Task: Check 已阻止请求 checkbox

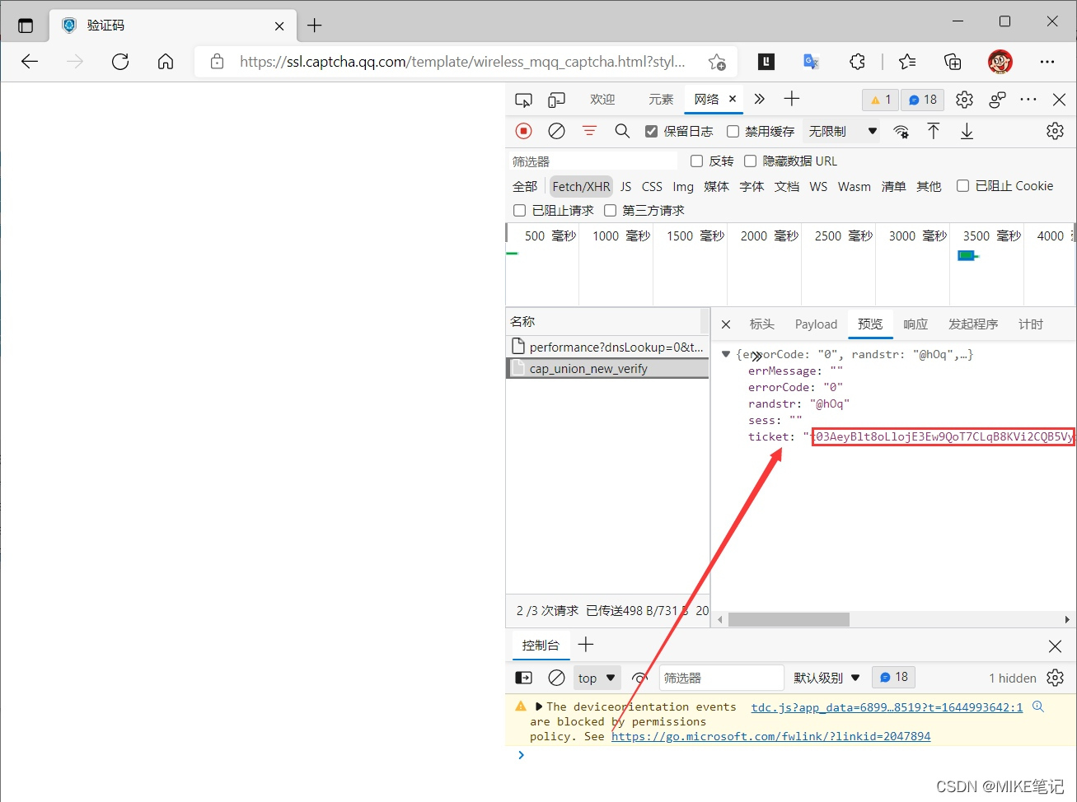Action: pos(519,210)
